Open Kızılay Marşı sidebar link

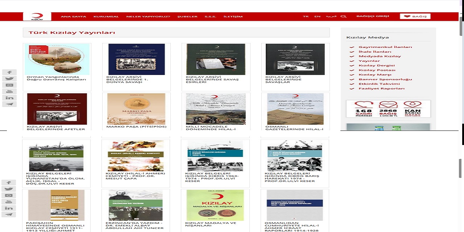point(375,75)
